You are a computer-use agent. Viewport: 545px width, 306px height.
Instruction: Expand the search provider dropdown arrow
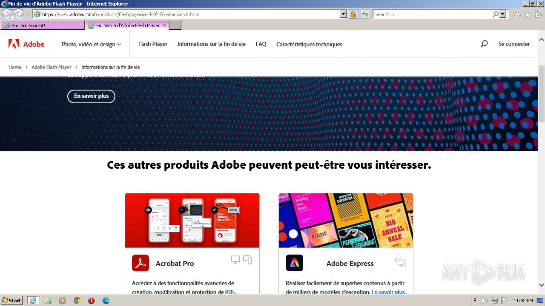[x=503, y=14]
